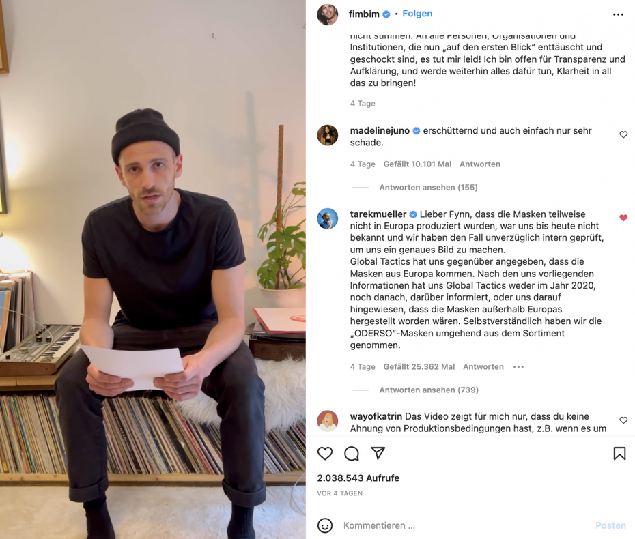Play the video of man reading

coord(153,269)
